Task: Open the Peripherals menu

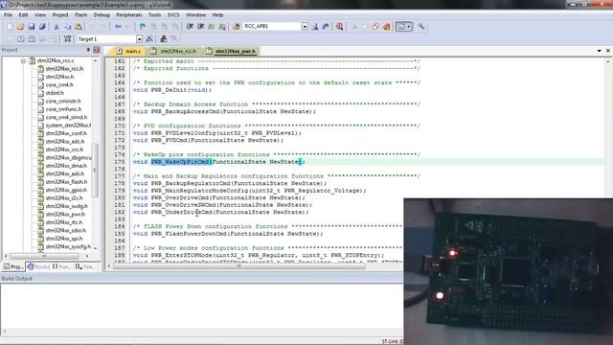Action: [x=129, y=15]
